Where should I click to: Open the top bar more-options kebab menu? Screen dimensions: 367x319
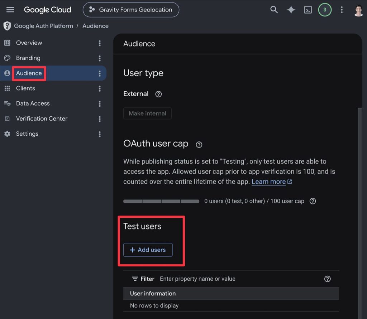point(342,10)
